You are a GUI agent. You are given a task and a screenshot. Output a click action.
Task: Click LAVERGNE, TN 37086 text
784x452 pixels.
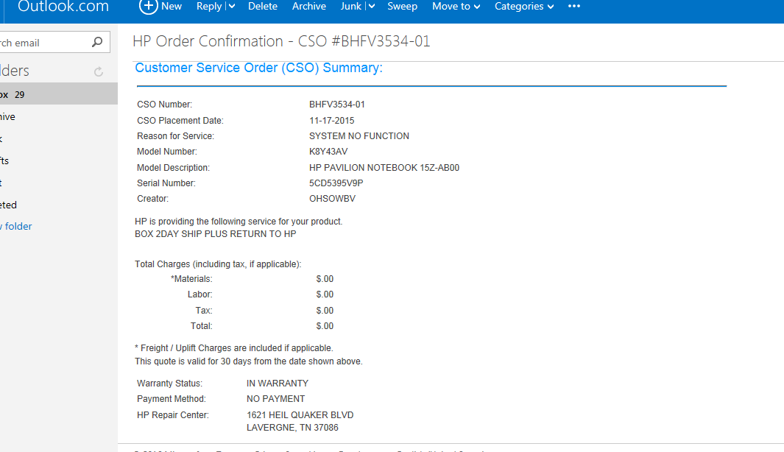click(292, 428)
